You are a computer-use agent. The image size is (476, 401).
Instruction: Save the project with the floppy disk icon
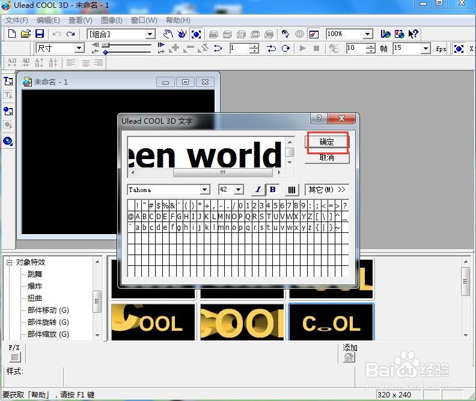(40, 34)
